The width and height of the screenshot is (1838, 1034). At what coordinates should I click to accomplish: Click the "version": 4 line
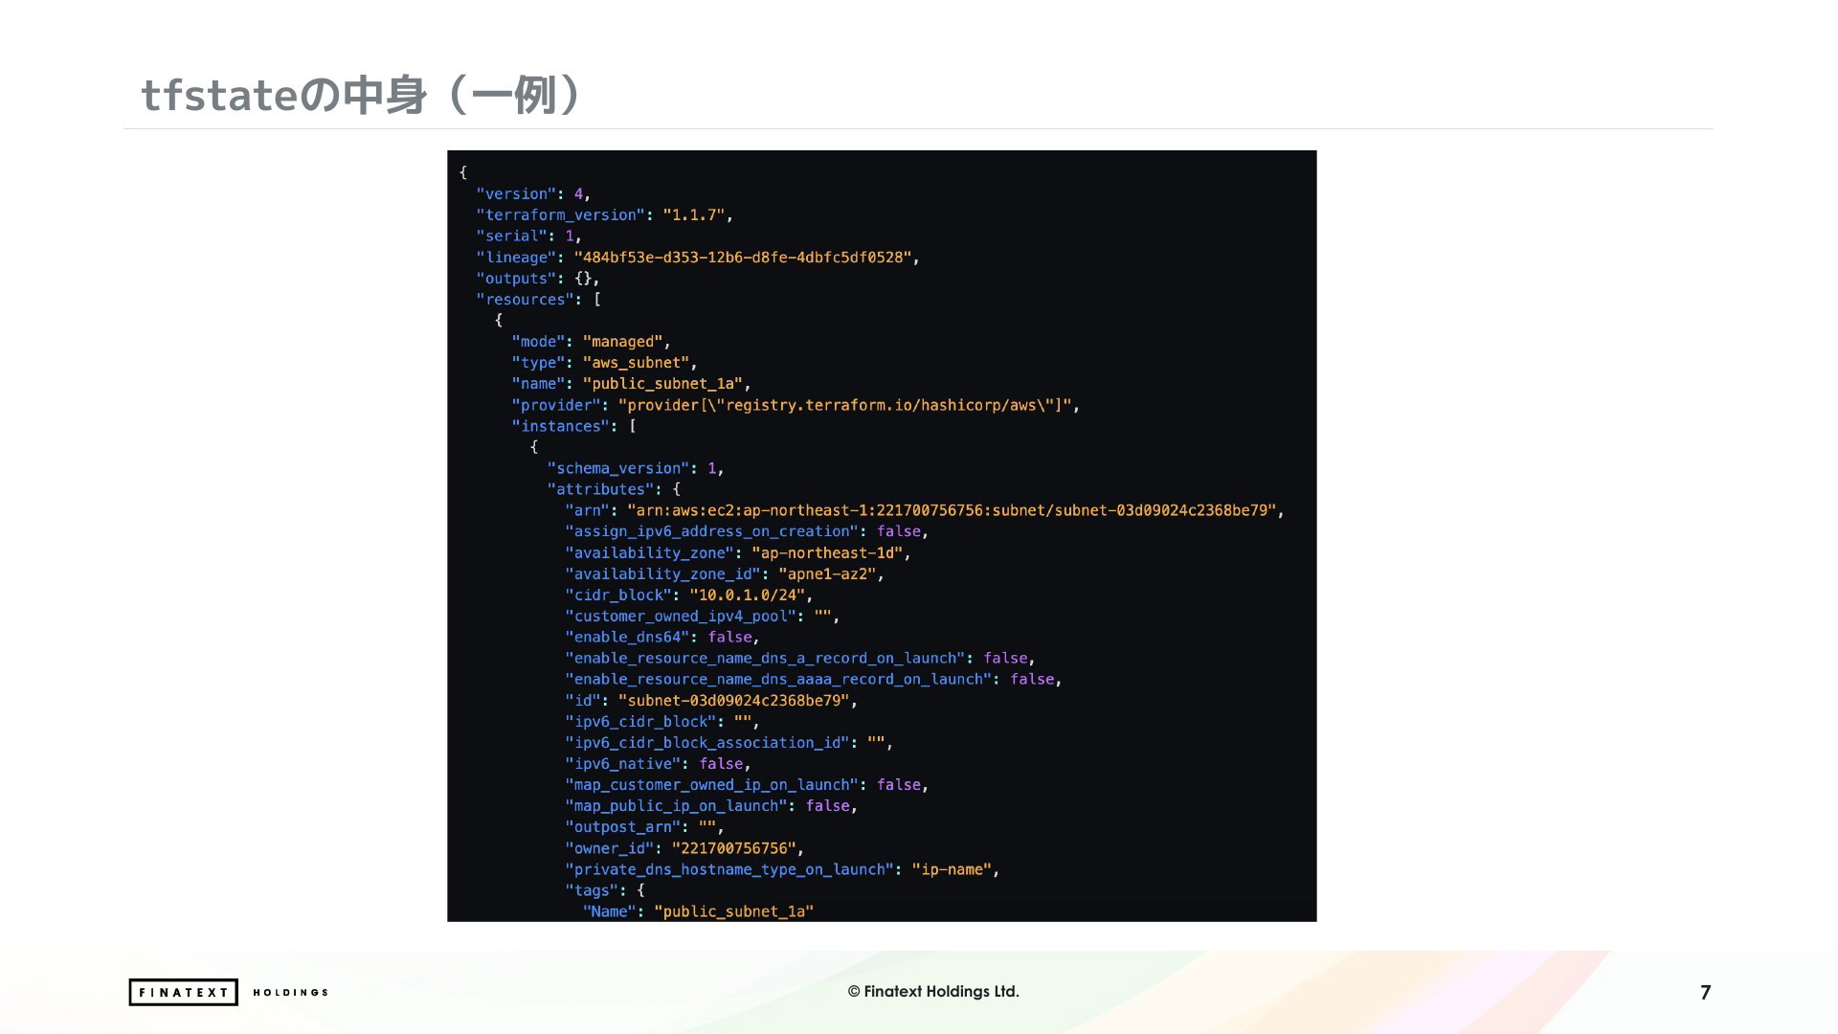click(x=533, y=193)
